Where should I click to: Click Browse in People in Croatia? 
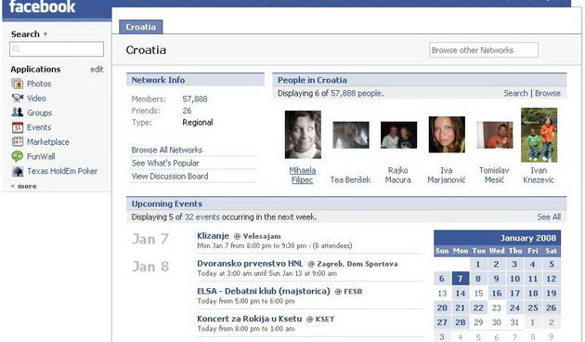[547, 93]
